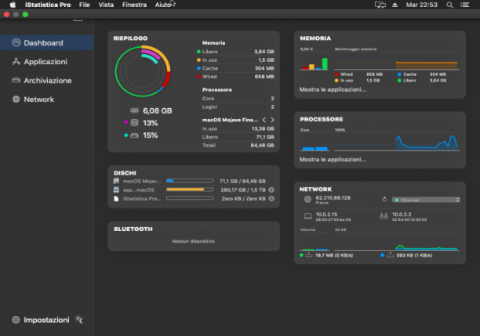The width and height of the screenshot is (480, 336).
Task: Click the Applicazioni app icon
Action: pos(16,61)
